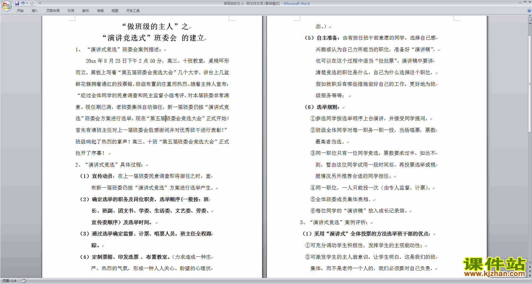Click the line ⑤全体班委成员集体亮相
The width and height of the screenshot is (532, 284).
click(341, 199)
